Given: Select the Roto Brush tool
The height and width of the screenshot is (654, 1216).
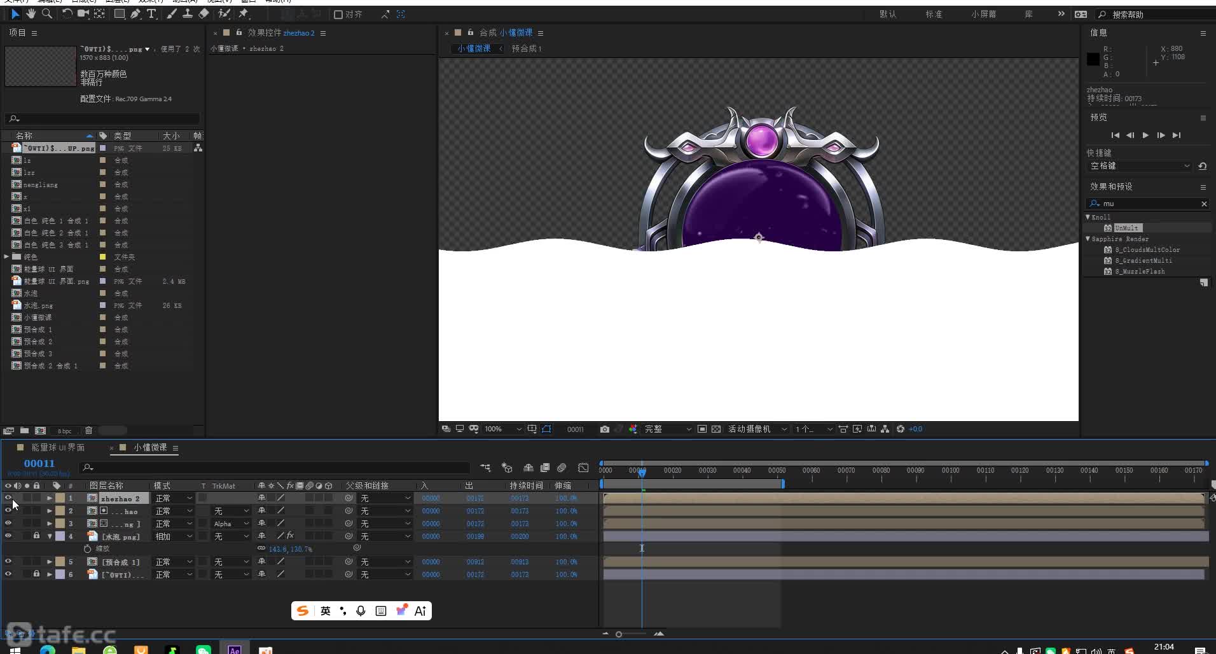Looking at the screenshot, I should point(224,14).
